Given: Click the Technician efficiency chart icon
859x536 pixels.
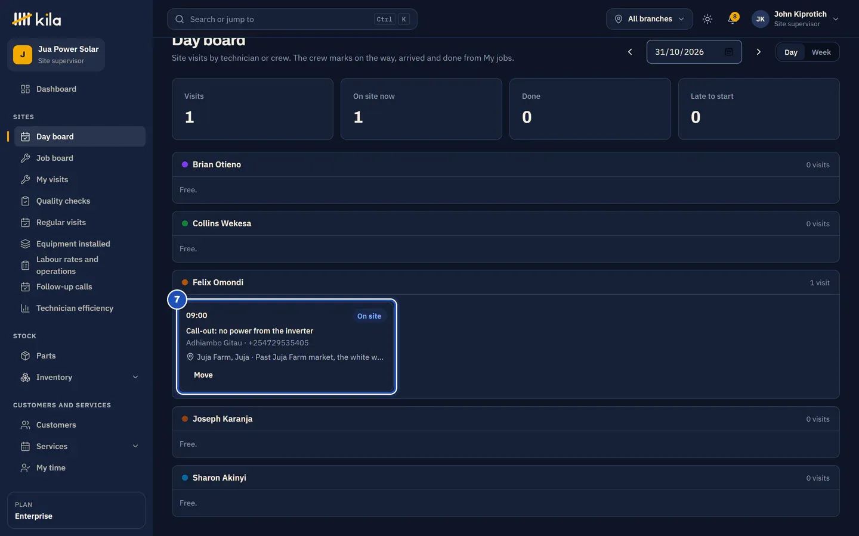Looking at the screenshot, I should pos(25,308).
